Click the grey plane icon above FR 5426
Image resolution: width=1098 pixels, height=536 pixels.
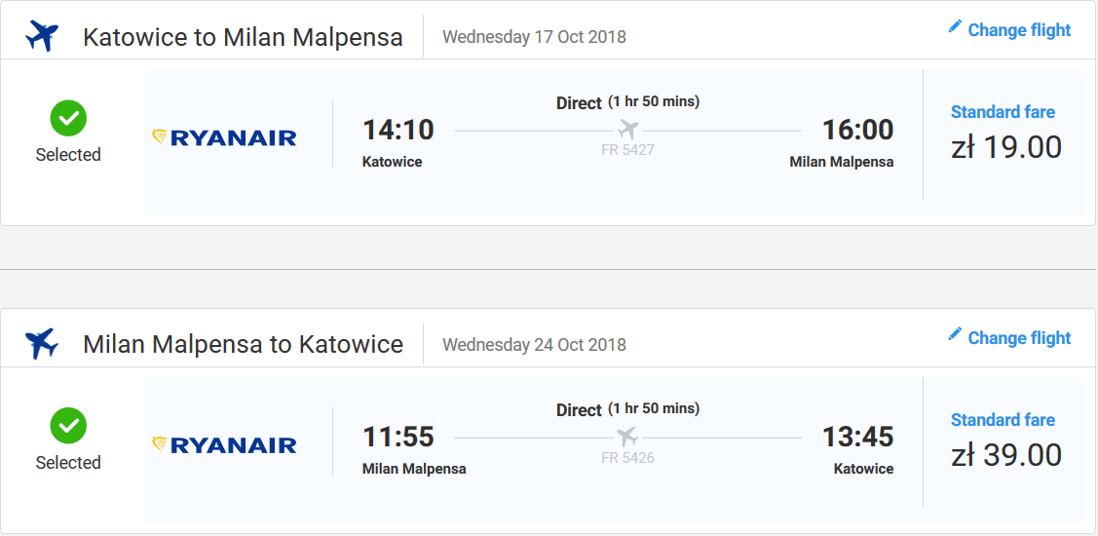(x=628, y=438)
